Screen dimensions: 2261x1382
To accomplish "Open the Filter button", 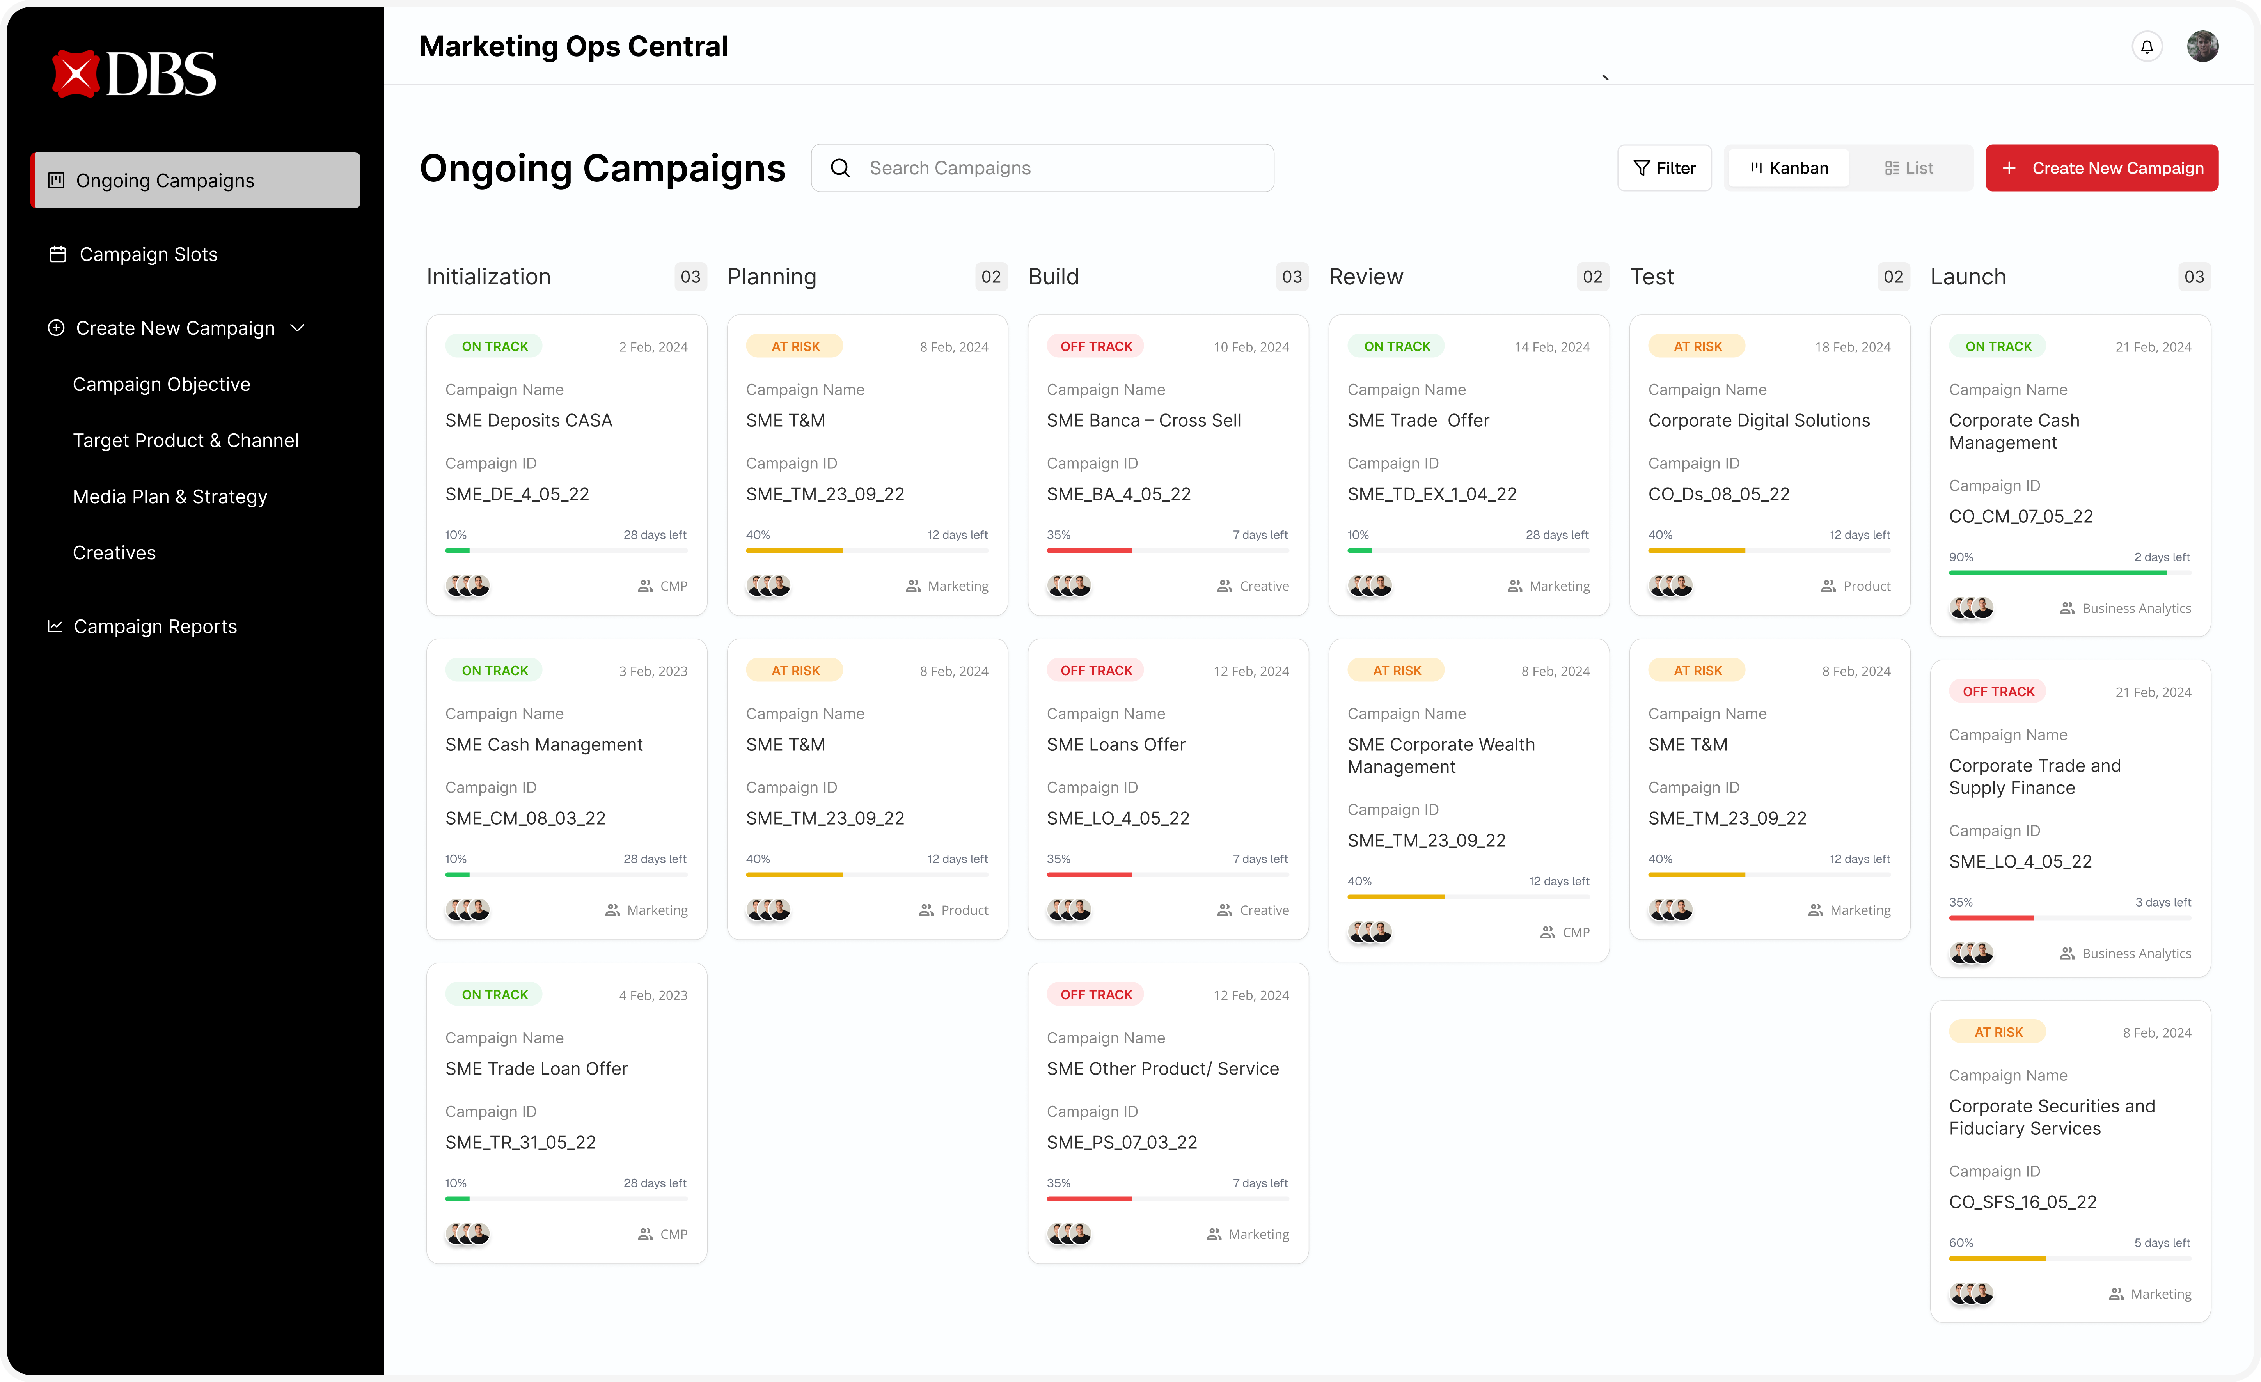I will click(1664, 168).
